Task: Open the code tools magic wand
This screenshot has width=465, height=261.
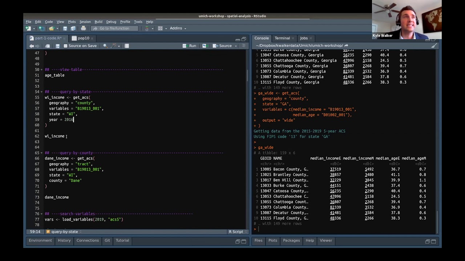Action: pos(114,46)
